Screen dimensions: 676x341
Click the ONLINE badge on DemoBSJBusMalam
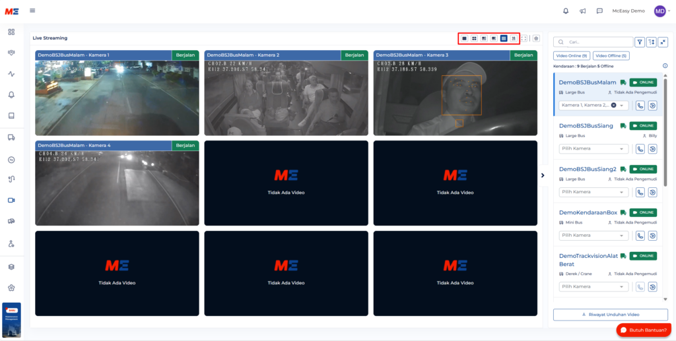(643, 82)
